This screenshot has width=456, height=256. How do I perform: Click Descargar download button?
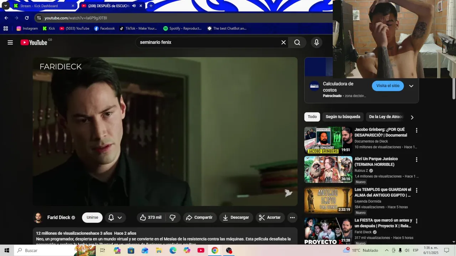236,218
